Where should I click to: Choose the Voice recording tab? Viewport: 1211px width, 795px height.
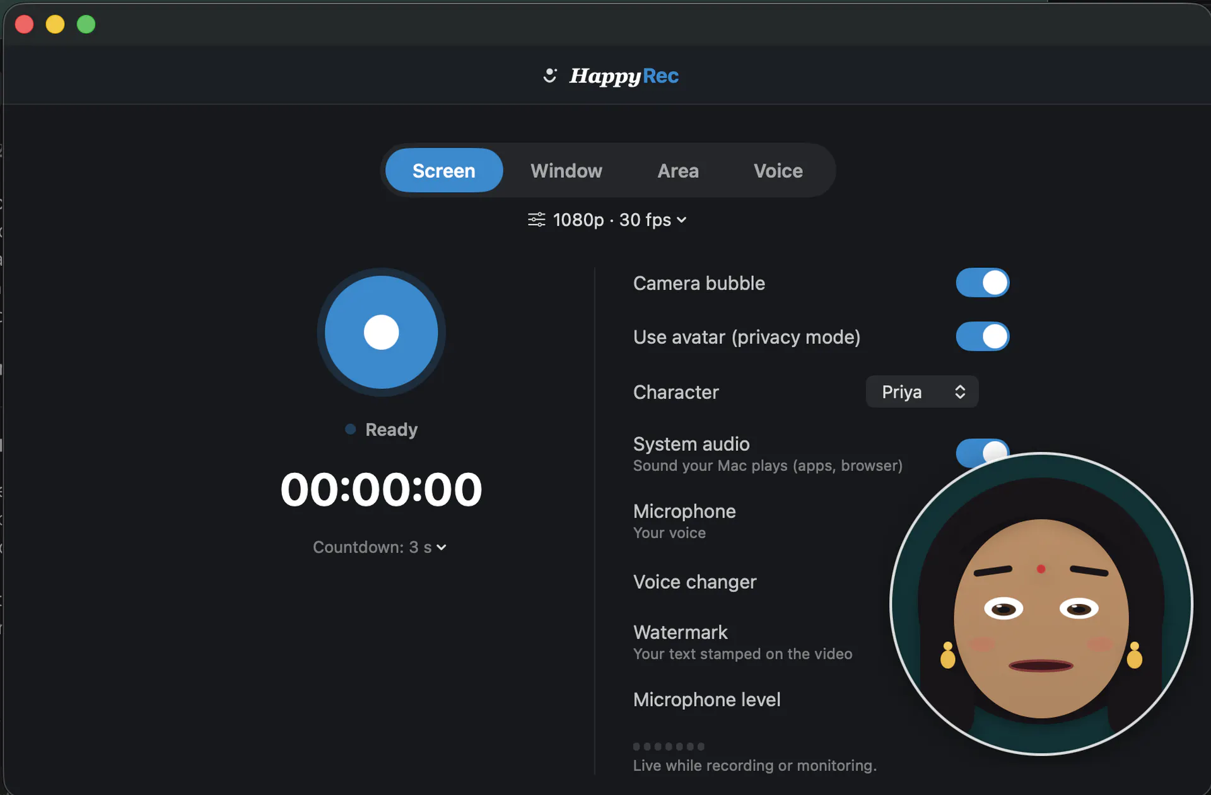click(x=778, y=170)
